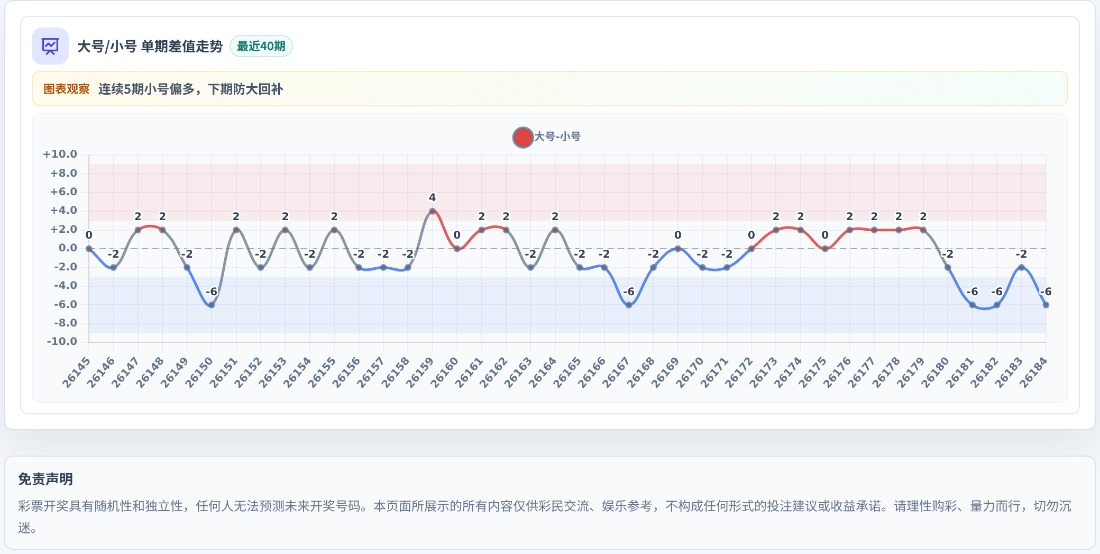The width and height of the screenshot is (1100, 554).
Task: Click the x-axis label 26150
Action: pos(199,372)
